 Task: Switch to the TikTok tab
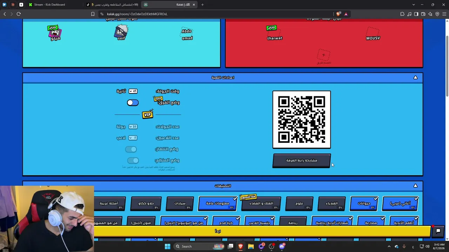point(112,5)
